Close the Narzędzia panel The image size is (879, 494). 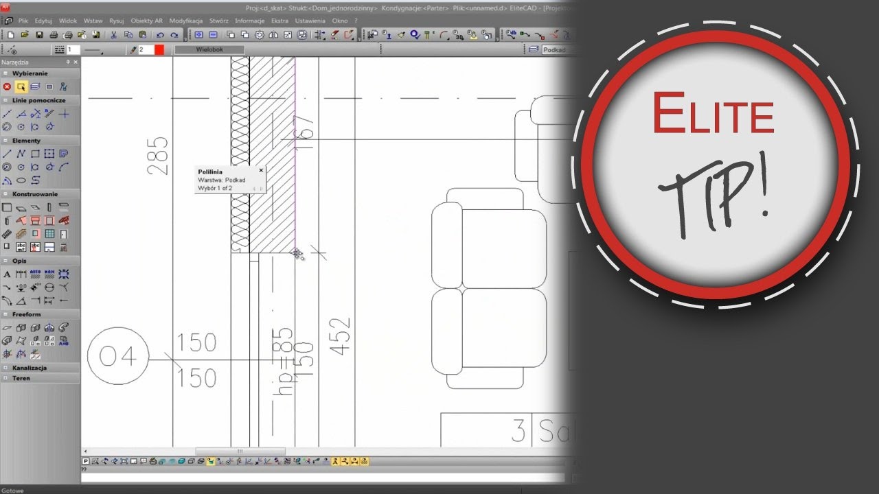click(x=76, y=62)
